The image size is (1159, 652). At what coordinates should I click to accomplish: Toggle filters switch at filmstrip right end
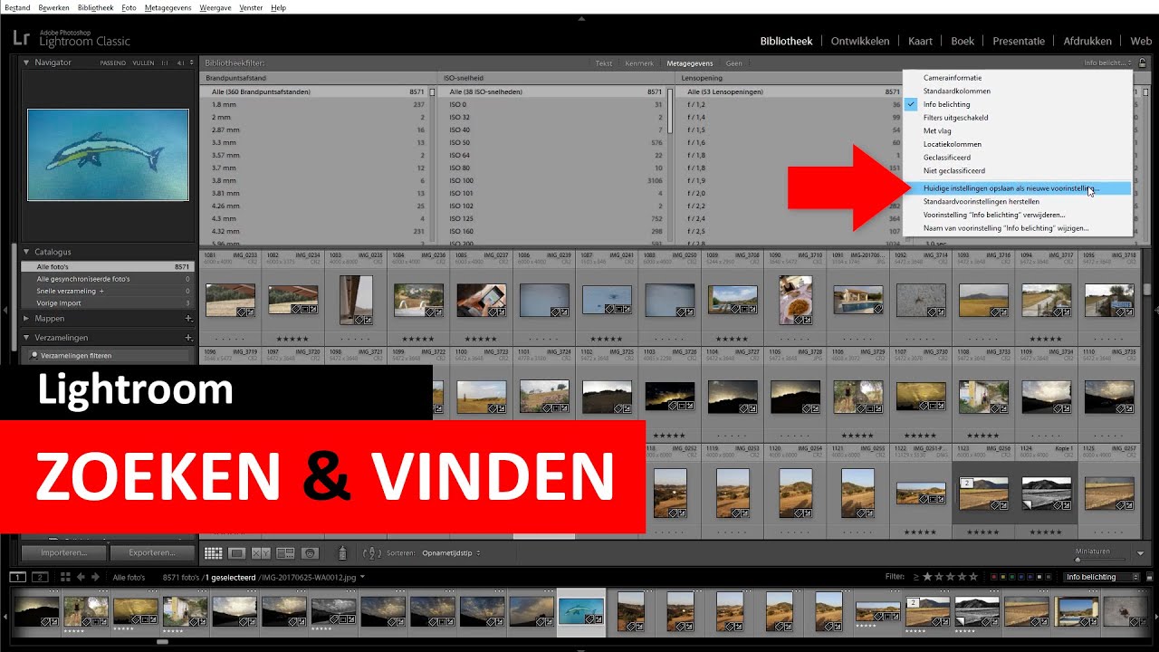coord(1149,577)
